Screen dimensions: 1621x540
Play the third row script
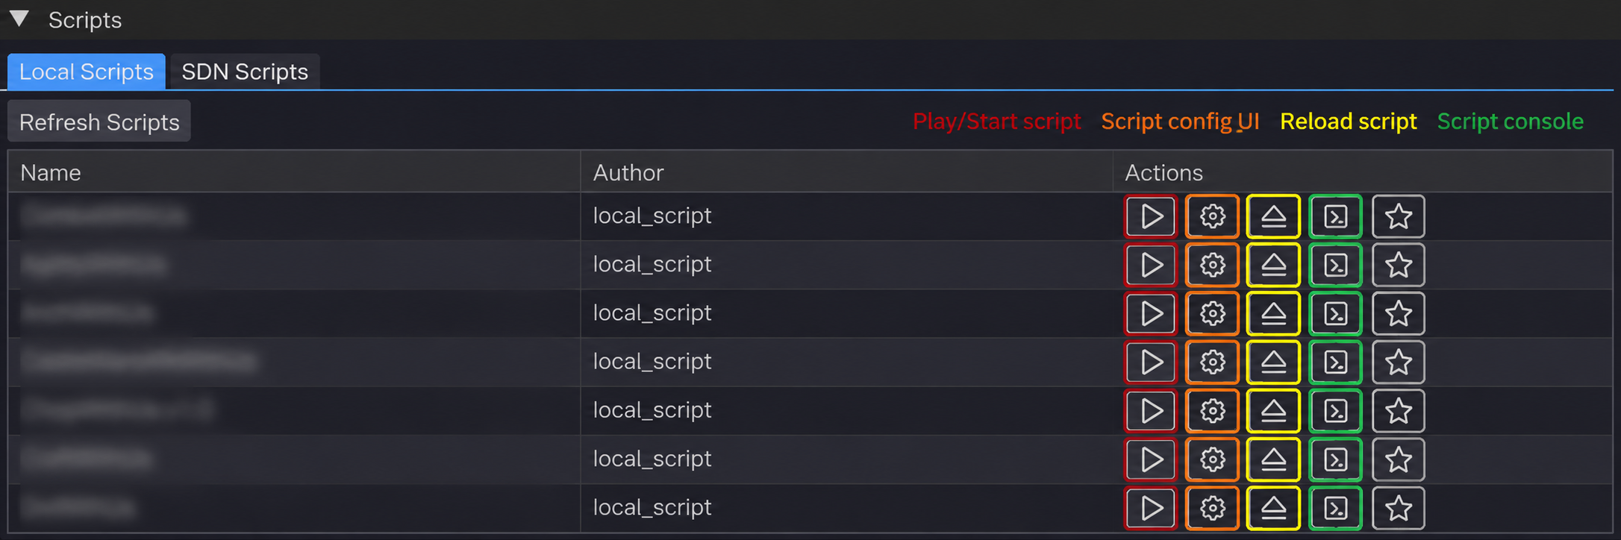tap(1151, 313)
